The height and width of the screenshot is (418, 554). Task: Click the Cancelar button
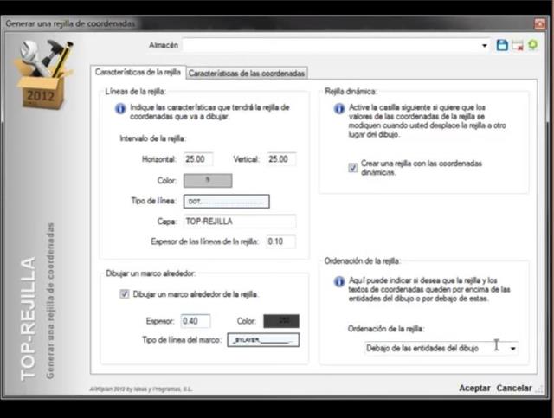click(x=514, y=388)
